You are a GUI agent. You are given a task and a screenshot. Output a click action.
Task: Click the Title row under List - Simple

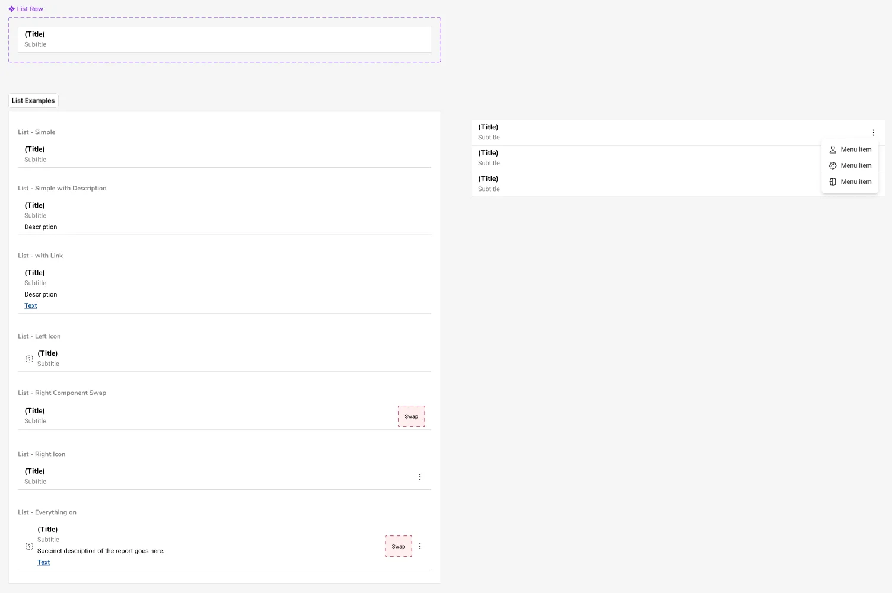click(224, 154)
